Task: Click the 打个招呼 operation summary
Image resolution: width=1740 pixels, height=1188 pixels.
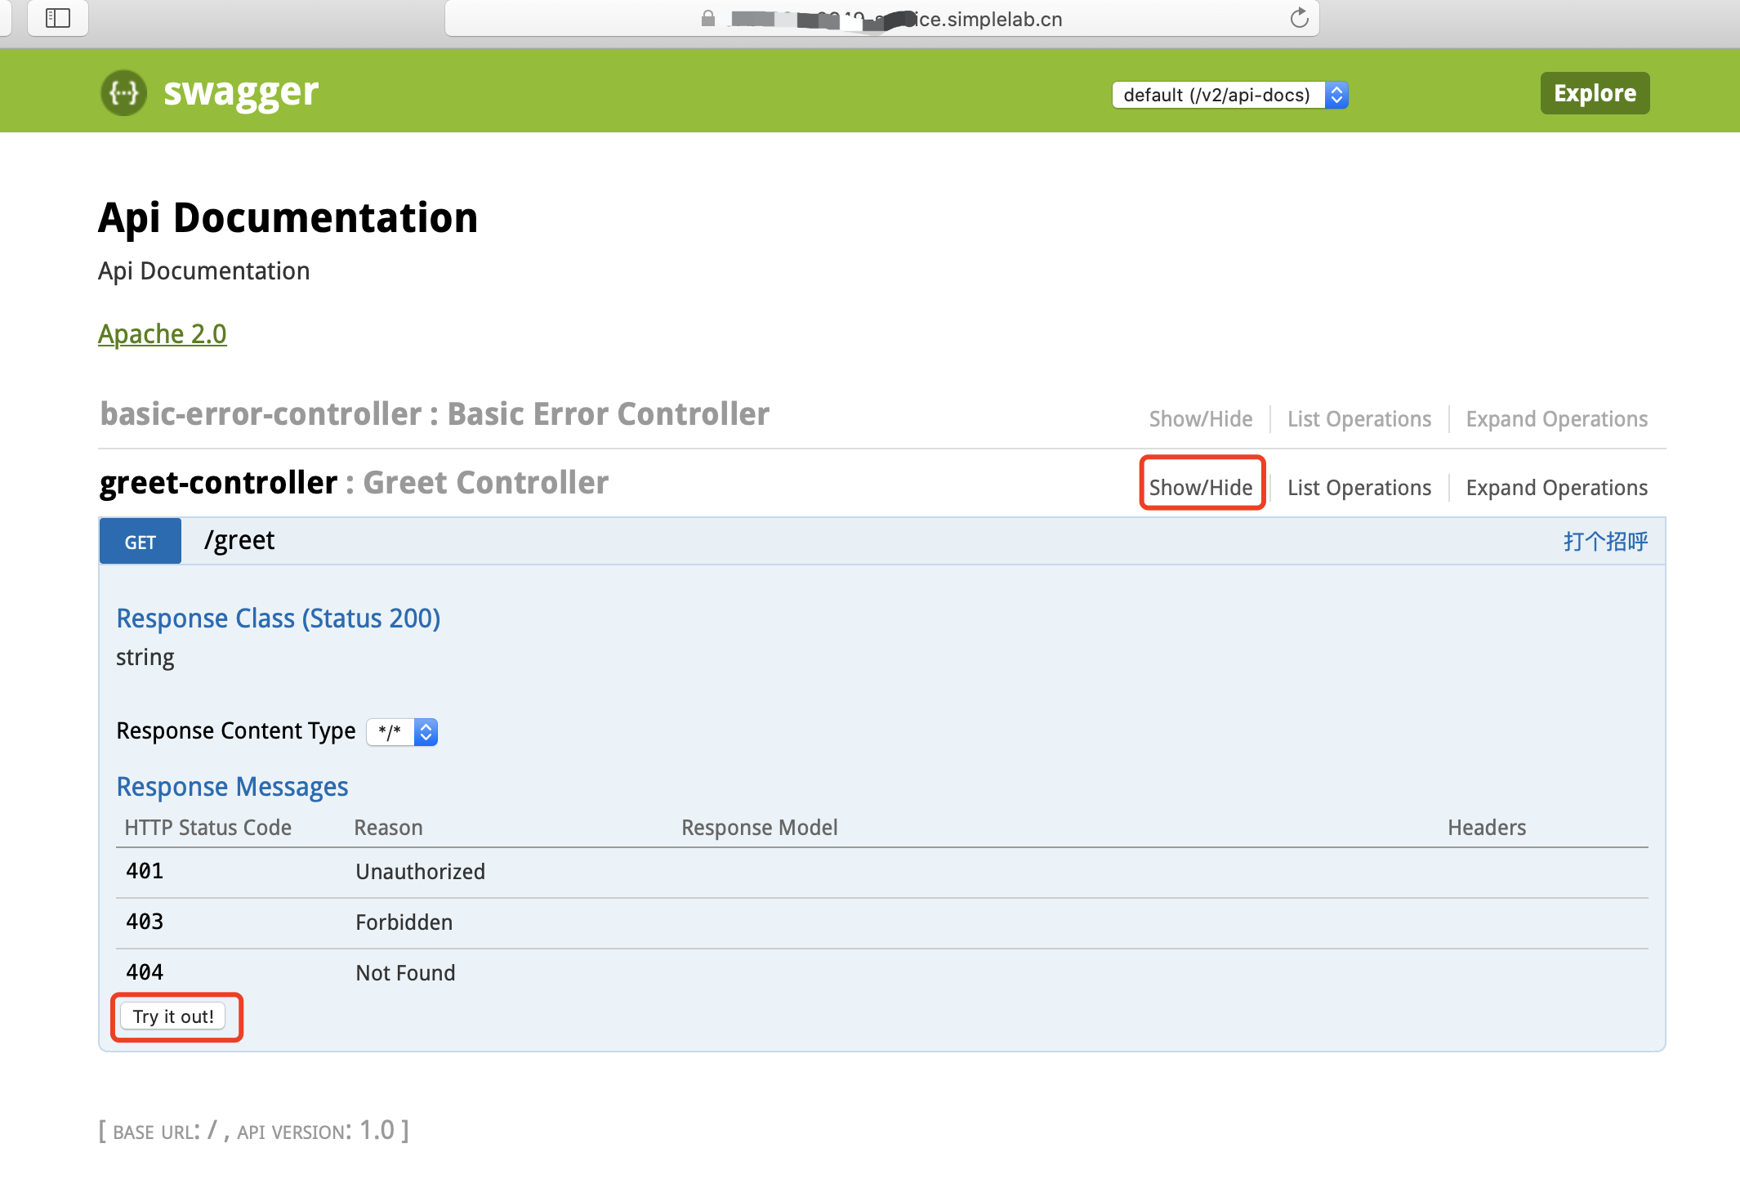Action: [1604, 541]
